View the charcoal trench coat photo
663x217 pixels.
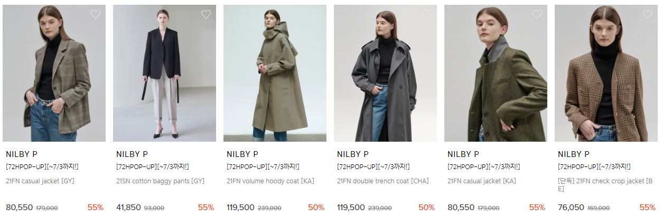[x=385, y=73]
